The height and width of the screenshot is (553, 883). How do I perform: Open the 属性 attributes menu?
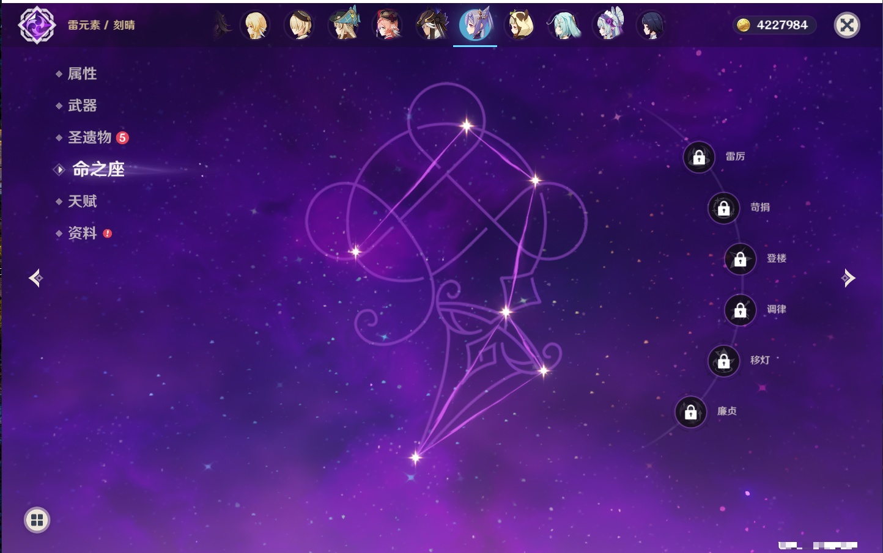coord(82,74)
